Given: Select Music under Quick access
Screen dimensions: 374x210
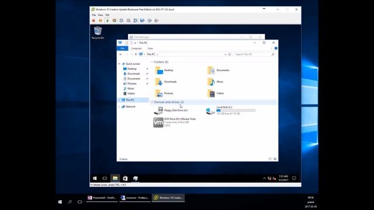Looking at the screenshot, I should [x=130, y=89].
